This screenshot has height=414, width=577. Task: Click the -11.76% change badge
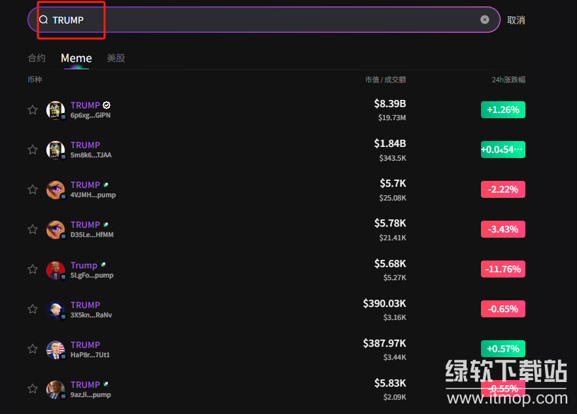coord(503,269)
